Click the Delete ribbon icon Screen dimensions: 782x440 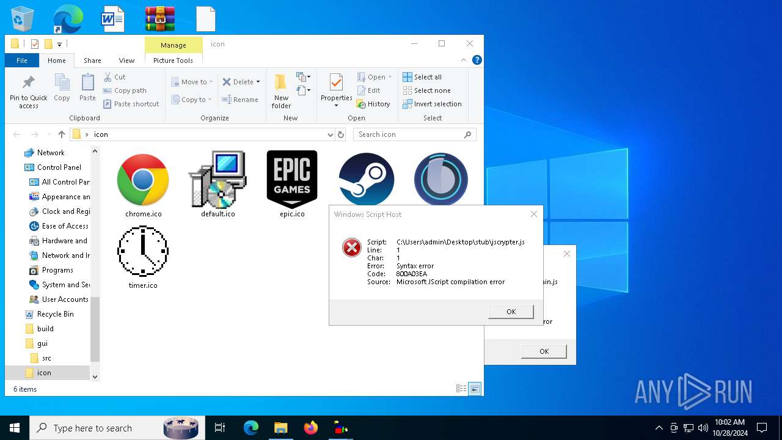[x=237, y=82]
